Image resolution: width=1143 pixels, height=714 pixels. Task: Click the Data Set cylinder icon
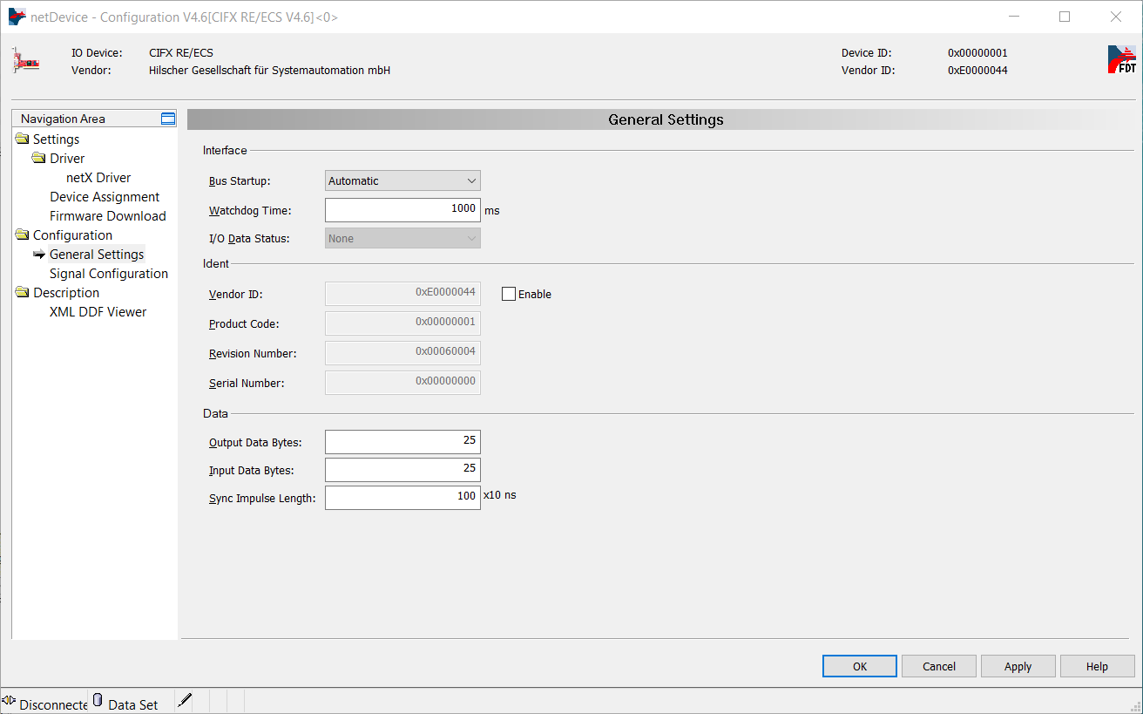pyautogui.click(x=98, y=700)
